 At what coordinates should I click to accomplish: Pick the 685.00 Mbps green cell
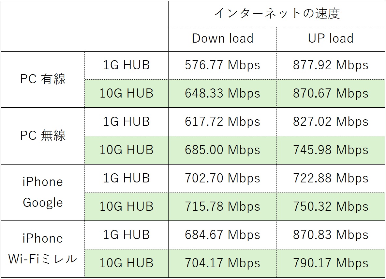(222, 150)
